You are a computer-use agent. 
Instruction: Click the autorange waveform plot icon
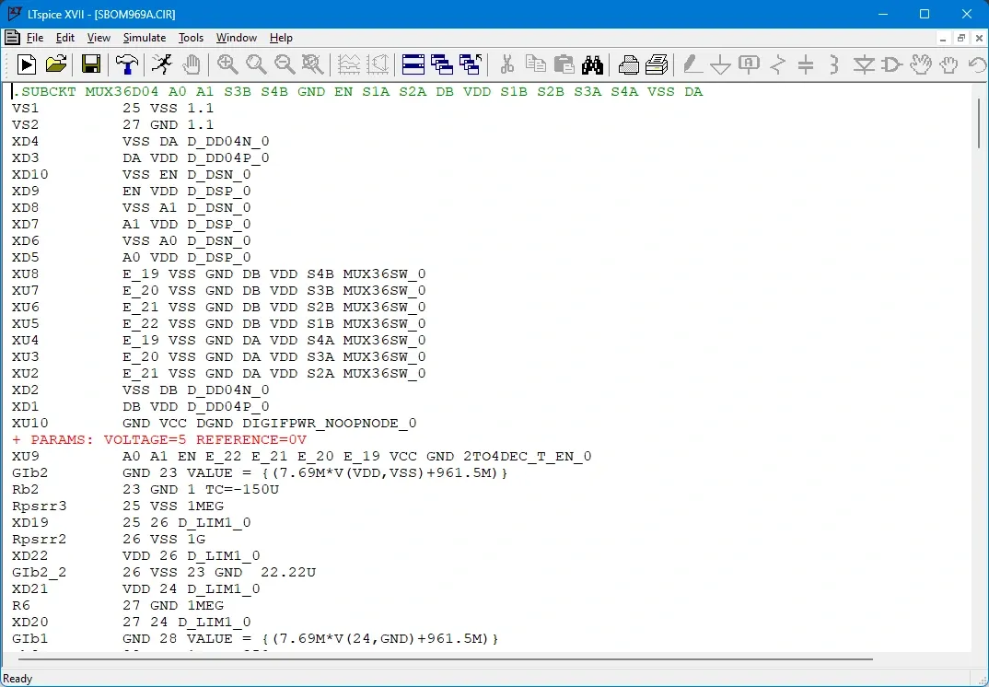pos(349,64)
